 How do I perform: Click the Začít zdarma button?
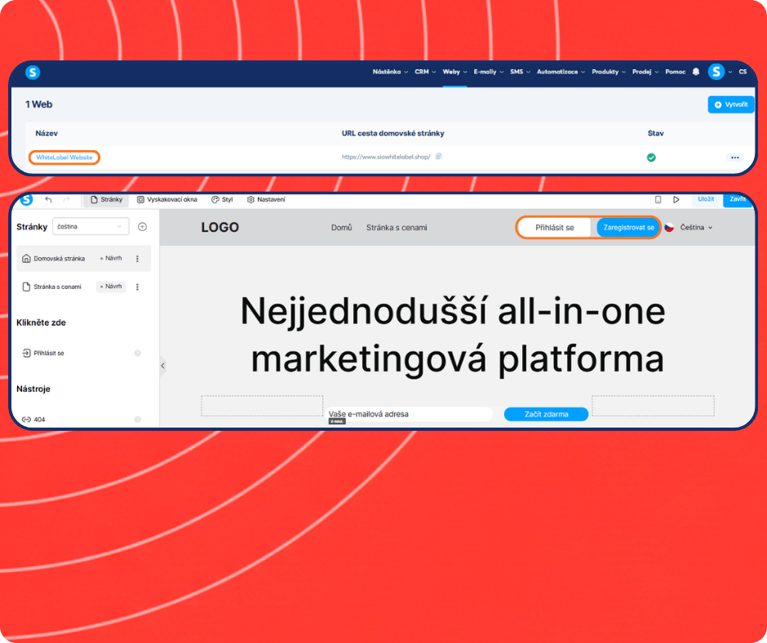pyautogui.click(x=546, y=414)
